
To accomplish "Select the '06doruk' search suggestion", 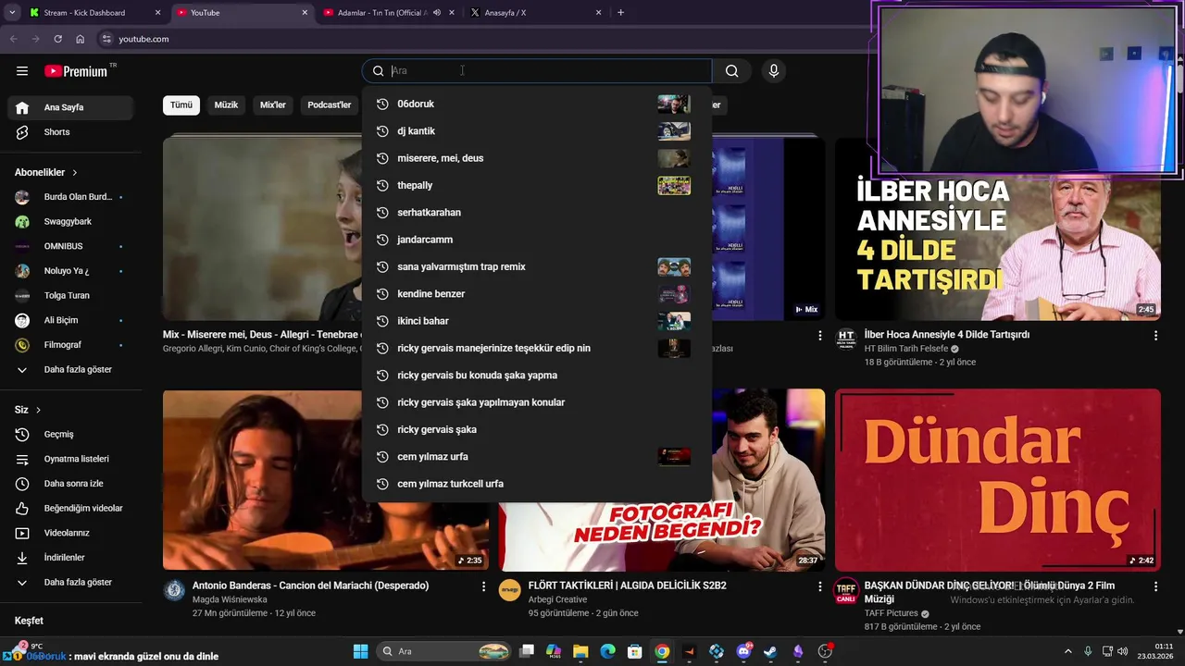I will pos(537,104).
